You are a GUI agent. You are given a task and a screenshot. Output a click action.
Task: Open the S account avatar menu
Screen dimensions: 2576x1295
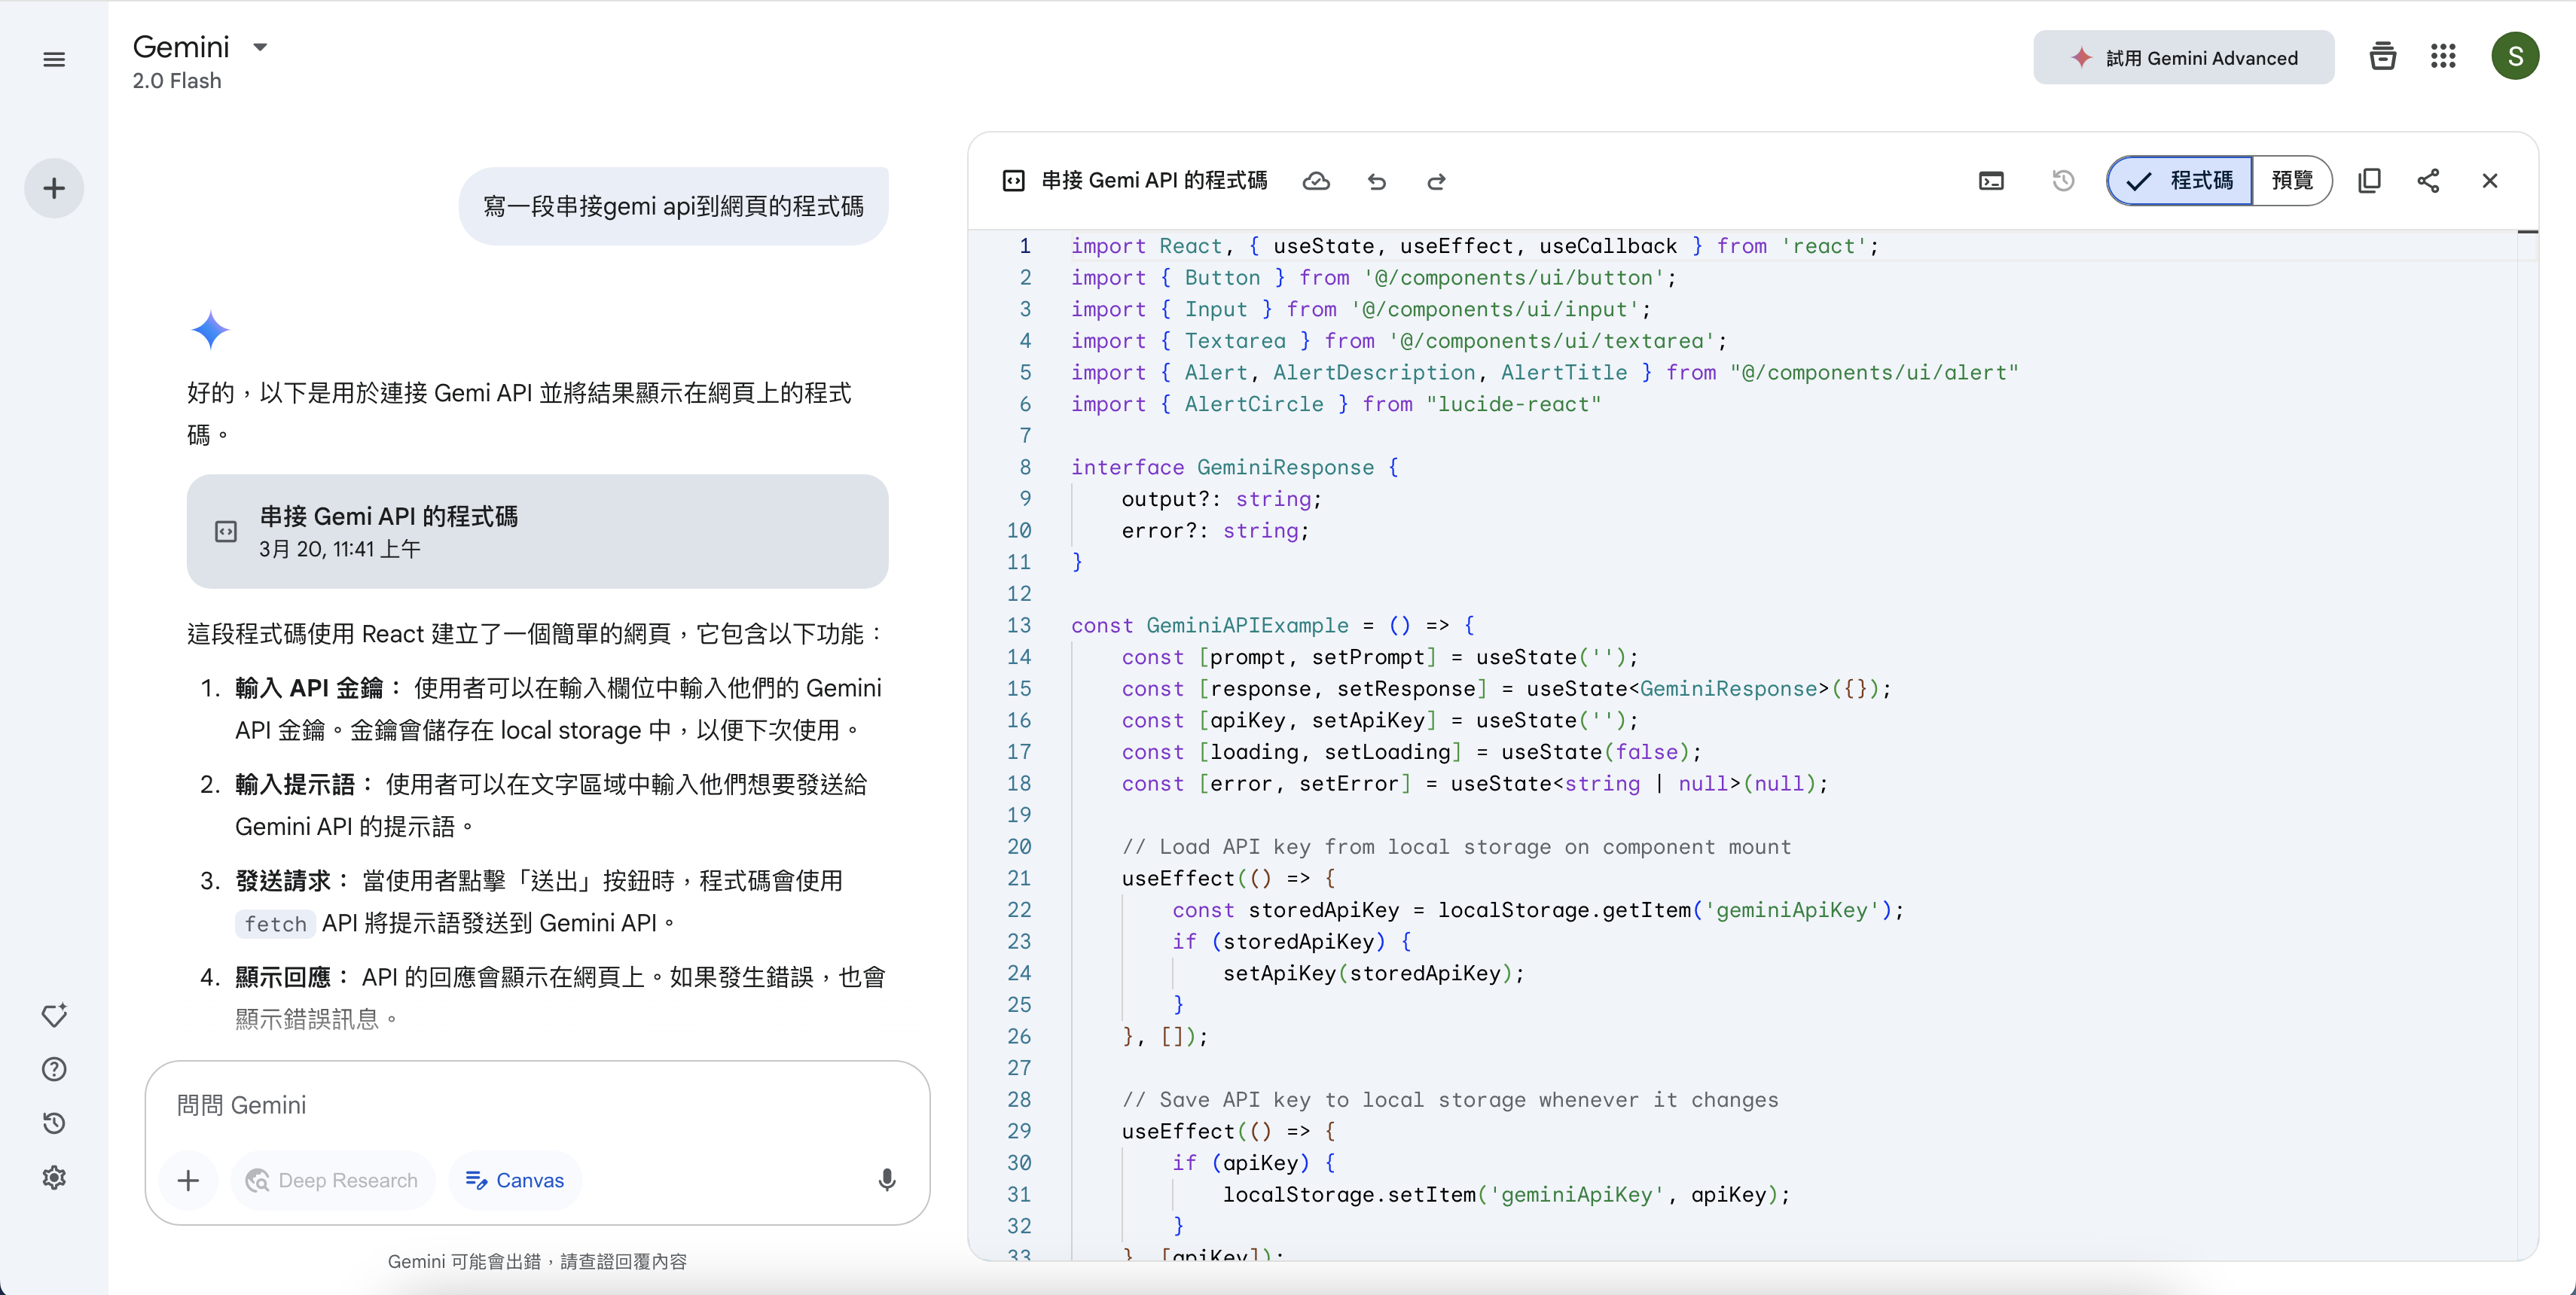coord(2514,57)
